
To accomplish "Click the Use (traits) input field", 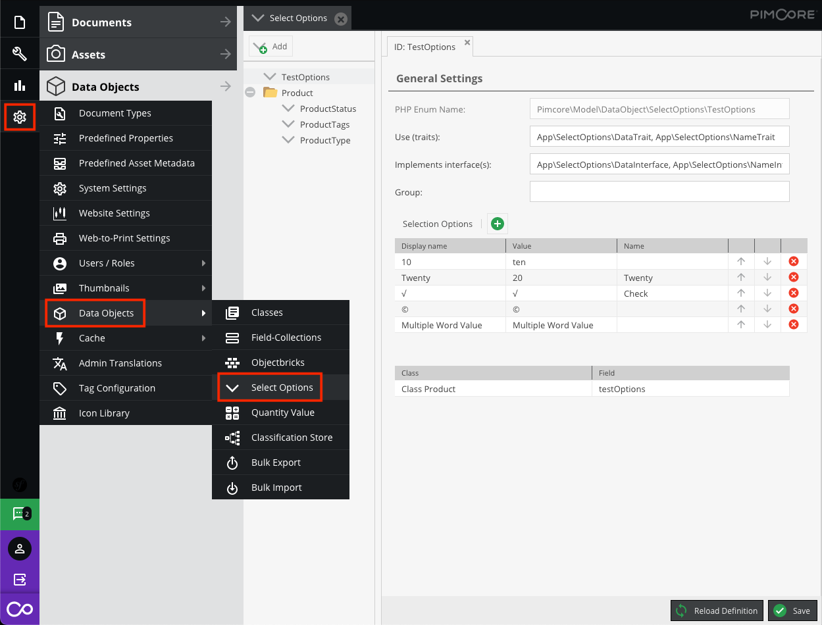I will tap(659, 137).
